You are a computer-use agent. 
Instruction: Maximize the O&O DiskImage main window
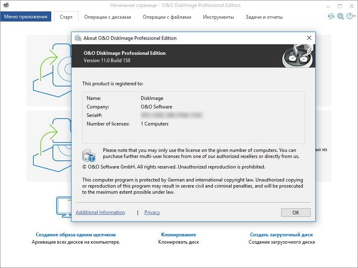(x=340, y=6)
